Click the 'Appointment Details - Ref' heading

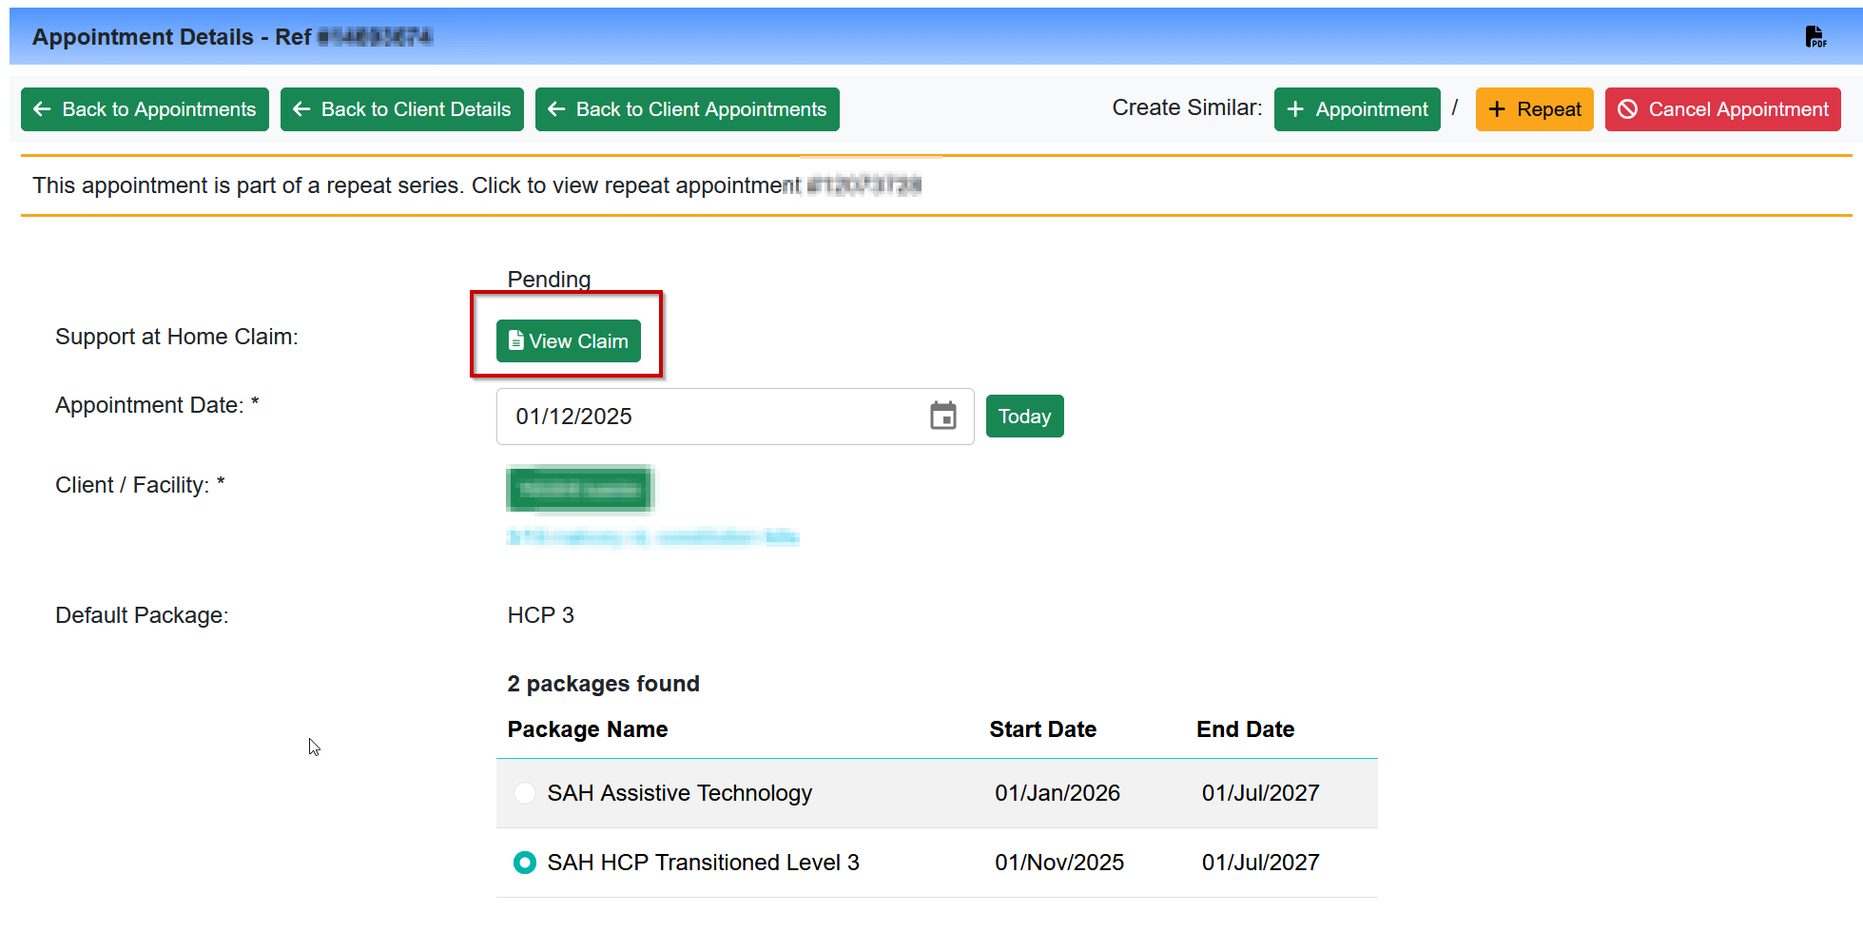[172, 37]
